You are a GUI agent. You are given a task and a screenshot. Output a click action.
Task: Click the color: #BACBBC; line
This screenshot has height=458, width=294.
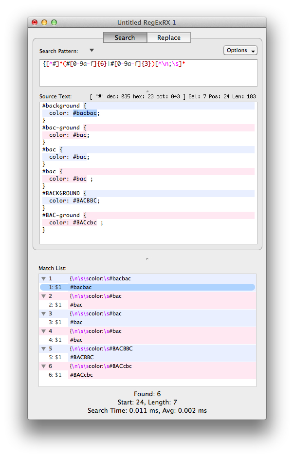pyautogui.click(x=74, y=201)
